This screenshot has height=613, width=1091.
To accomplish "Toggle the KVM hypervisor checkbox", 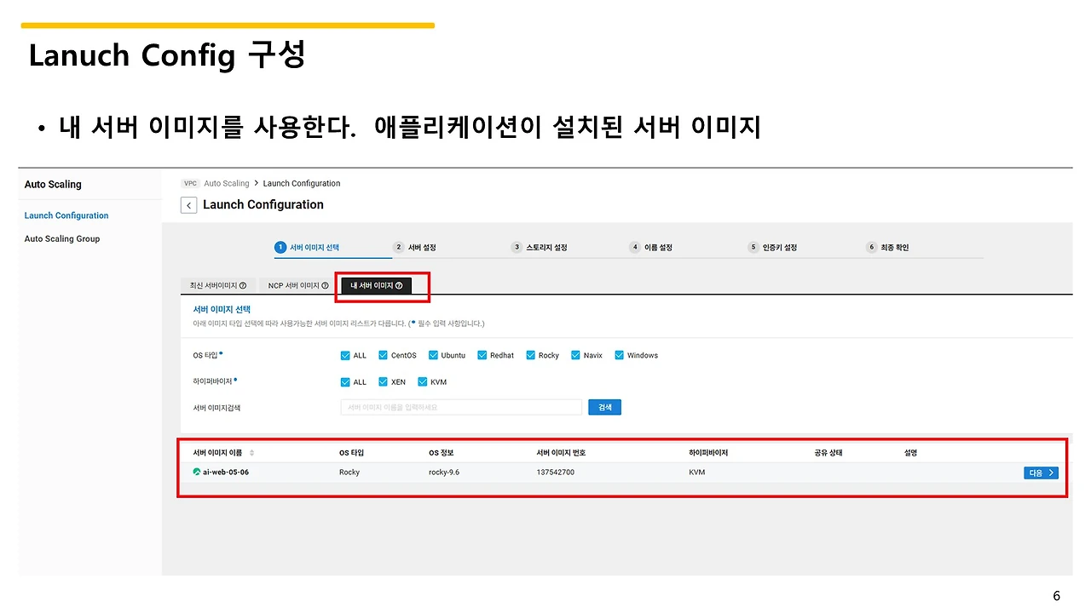I will [423, 381].
